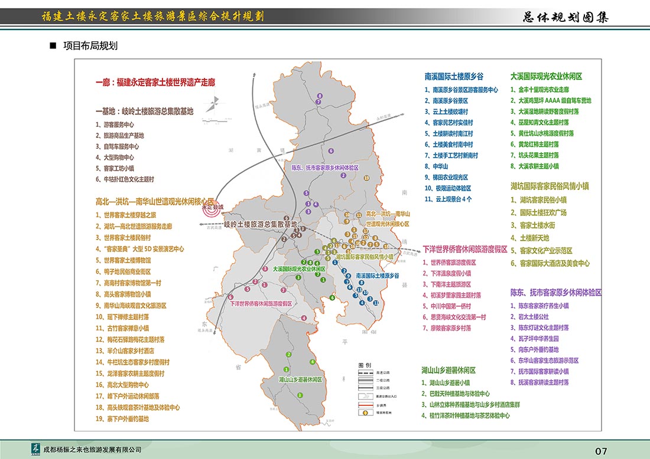
Task: Click the 高速公路 dashed line legend swatch
Action: [370, 373]
